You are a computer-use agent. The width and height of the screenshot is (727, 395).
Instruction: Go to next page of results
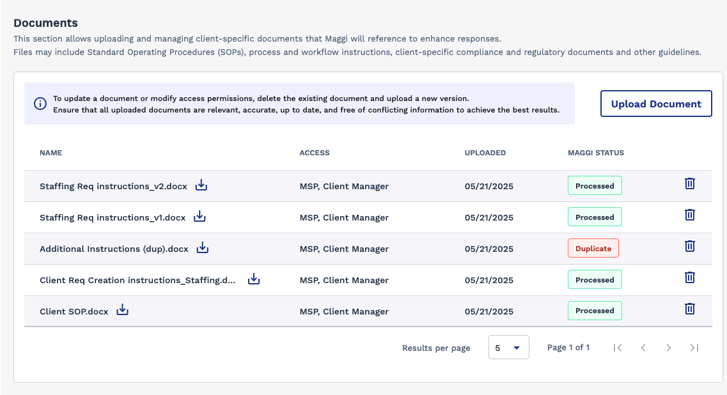click(x=669, y=348)
